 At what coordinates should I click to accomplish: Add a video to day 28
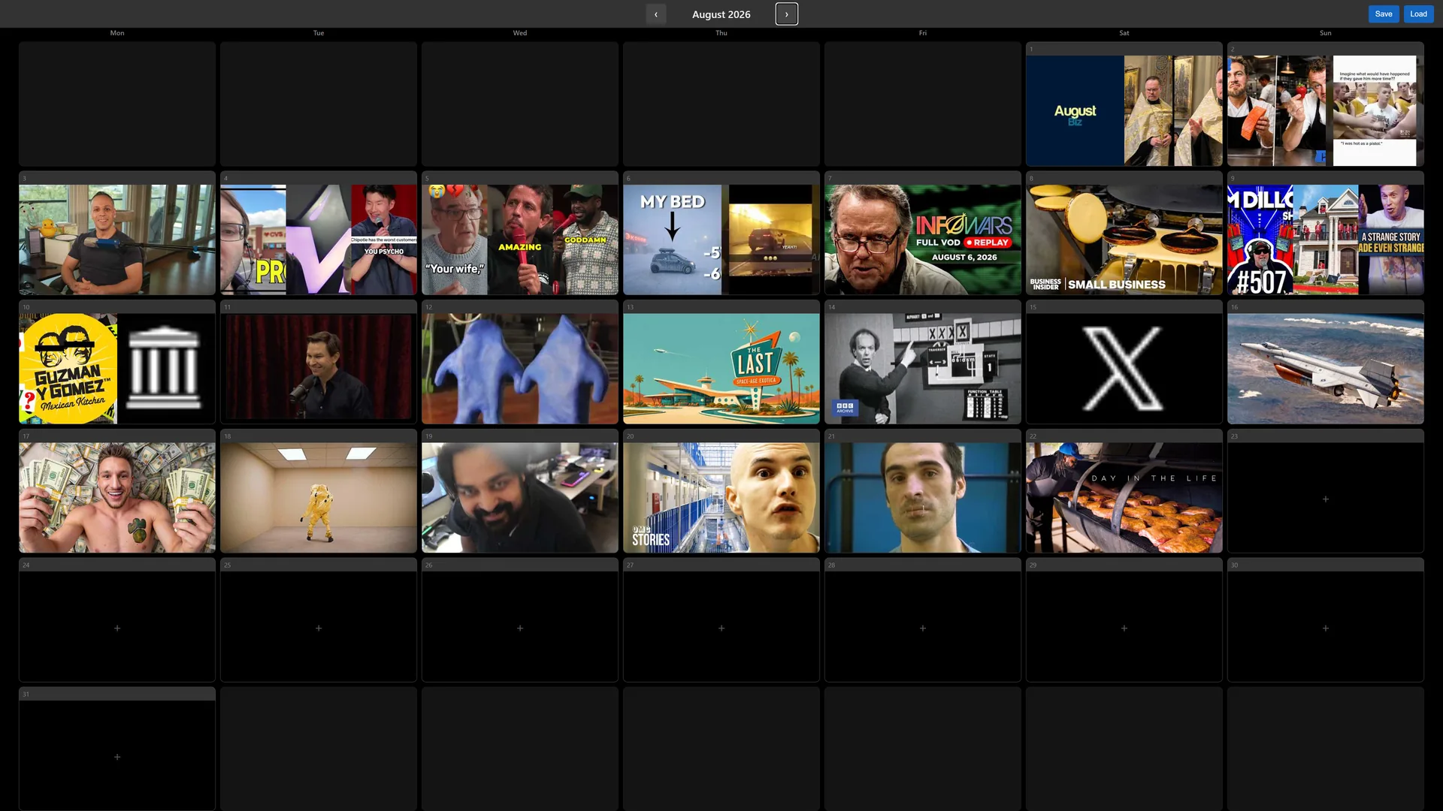click(923, 628)
